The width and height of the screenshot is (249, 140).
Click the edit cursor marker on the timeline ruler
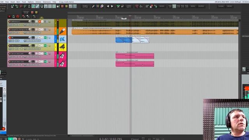(130, 16)
